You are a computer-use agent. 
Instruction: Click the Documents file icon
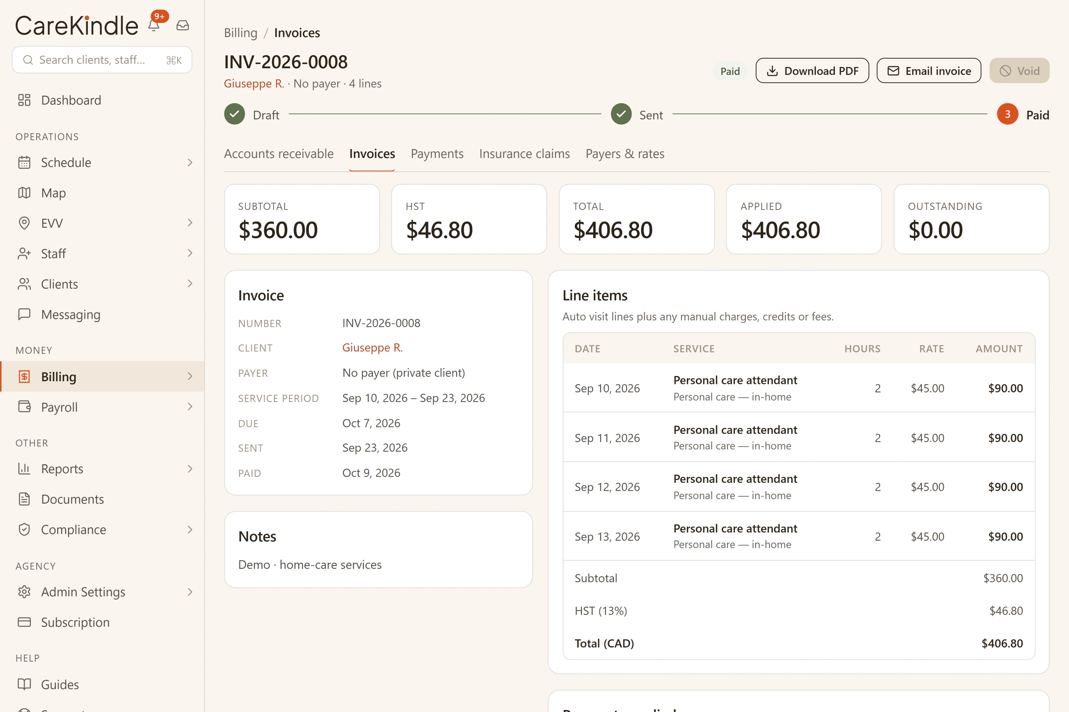24,499
